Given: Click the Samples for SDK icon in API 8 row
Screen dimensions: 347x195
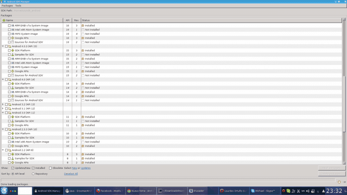Looking at the screenshot, I should coord(13,158).
